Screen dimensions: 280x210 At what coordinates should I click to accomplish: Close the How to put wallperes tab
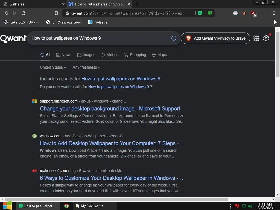pyautogui.click(x=129, y=4)
